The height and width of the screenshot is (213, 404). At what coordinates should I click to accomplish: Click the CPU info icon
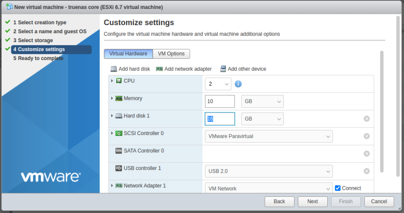pyautogui.click(x=238, y=84)
